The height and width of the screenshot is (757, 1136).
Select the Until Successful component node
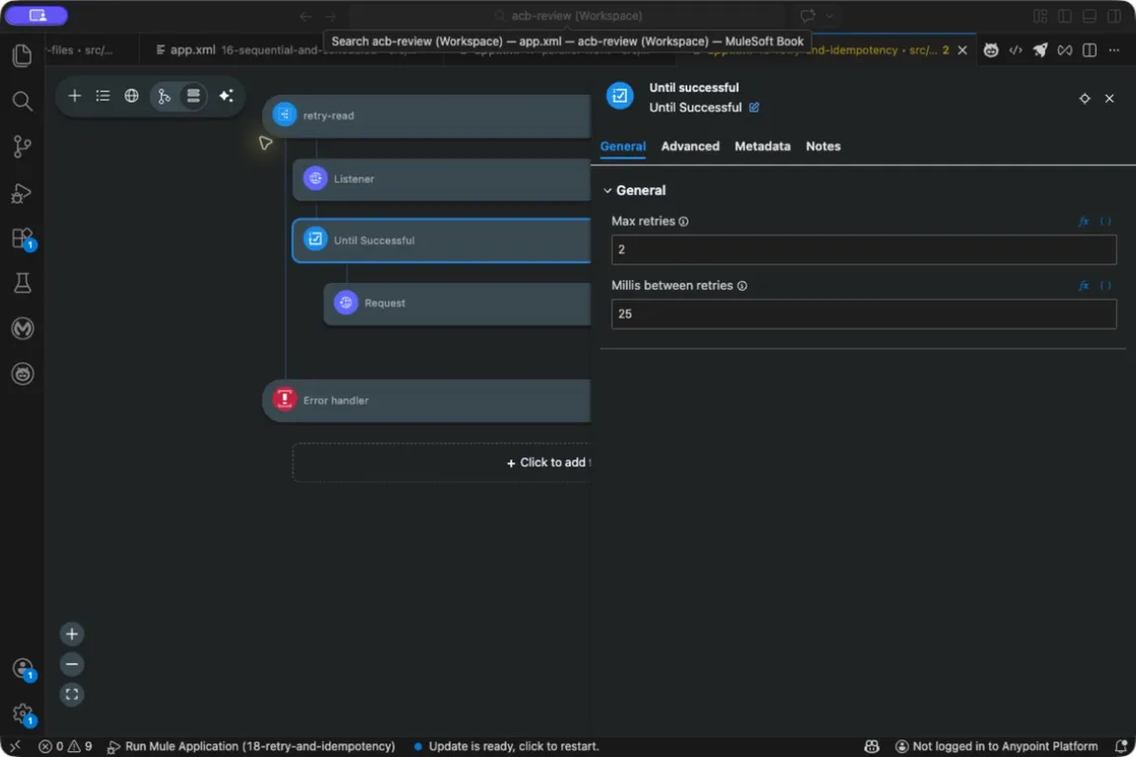click(x=442, y=241)
